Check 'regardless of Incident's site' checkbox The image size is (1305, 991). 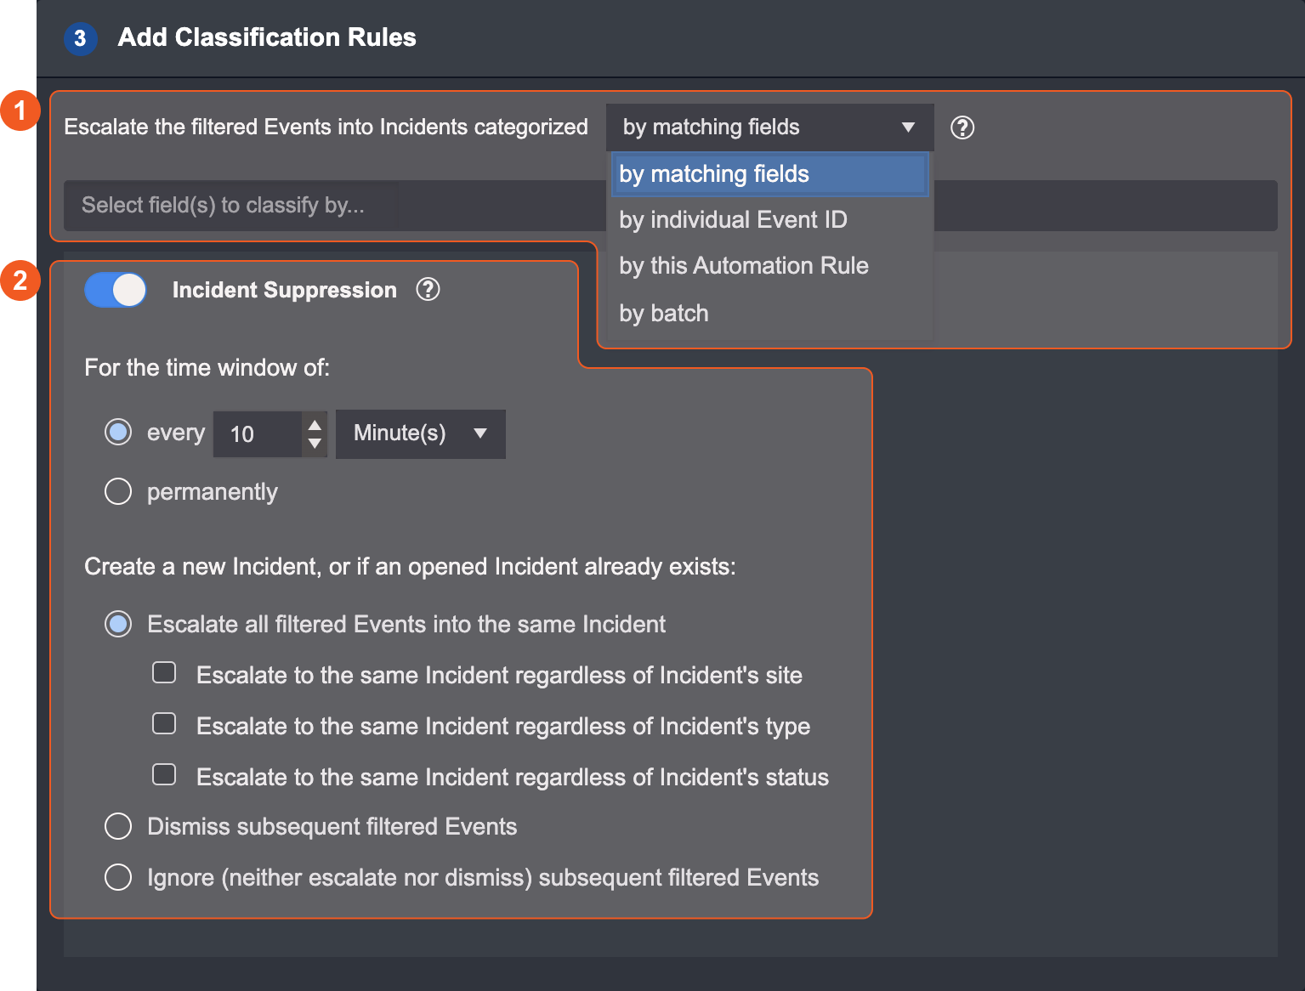[x=164, y=673]
